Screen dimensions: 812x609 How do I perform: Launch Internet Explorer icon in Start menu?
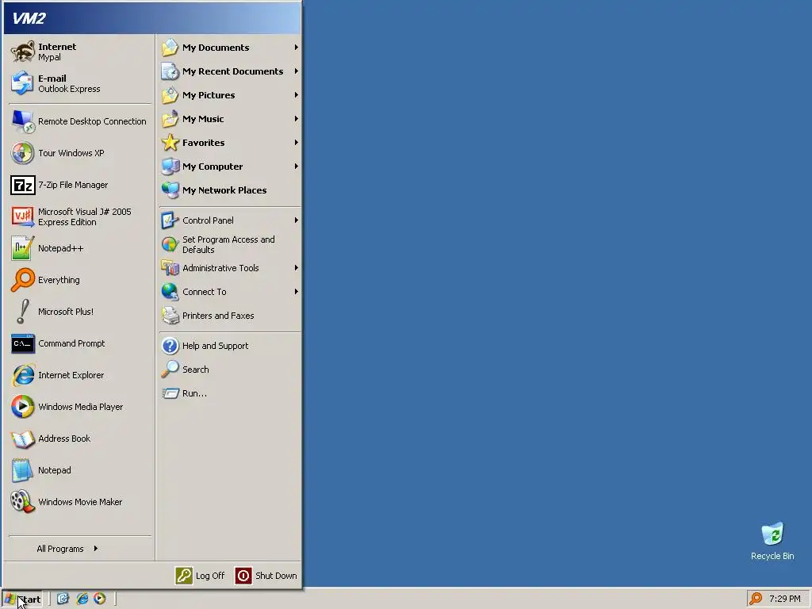point(23,375)
